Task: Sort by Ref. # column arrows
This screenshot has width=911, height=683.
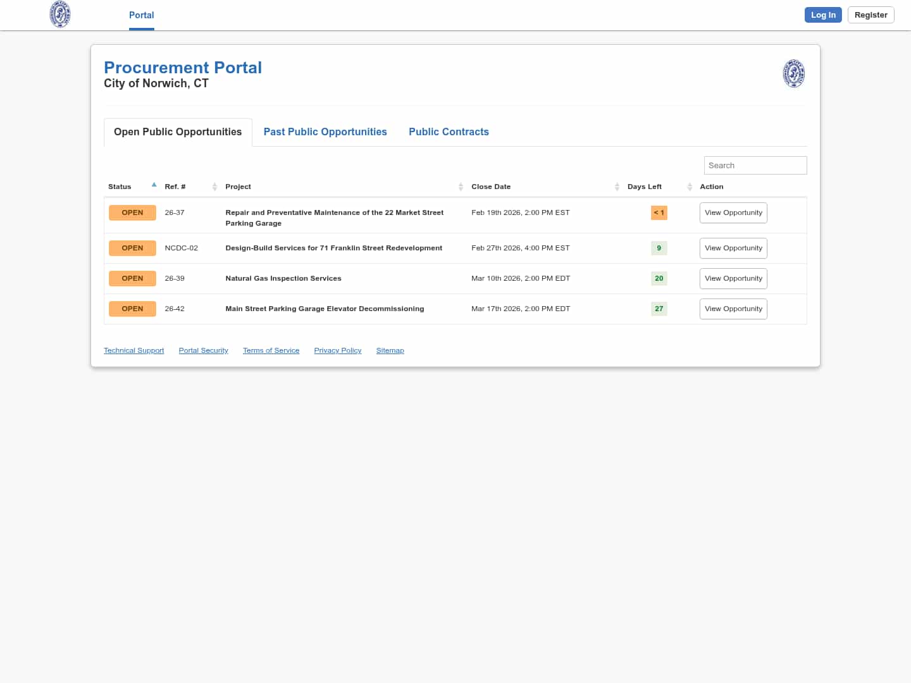Action: pyautogui.click(x=214, y=187)
